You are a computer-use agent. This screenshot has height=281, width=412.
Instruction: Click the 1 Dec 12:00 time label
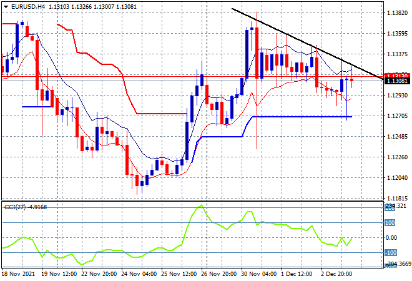coord(297,274)
